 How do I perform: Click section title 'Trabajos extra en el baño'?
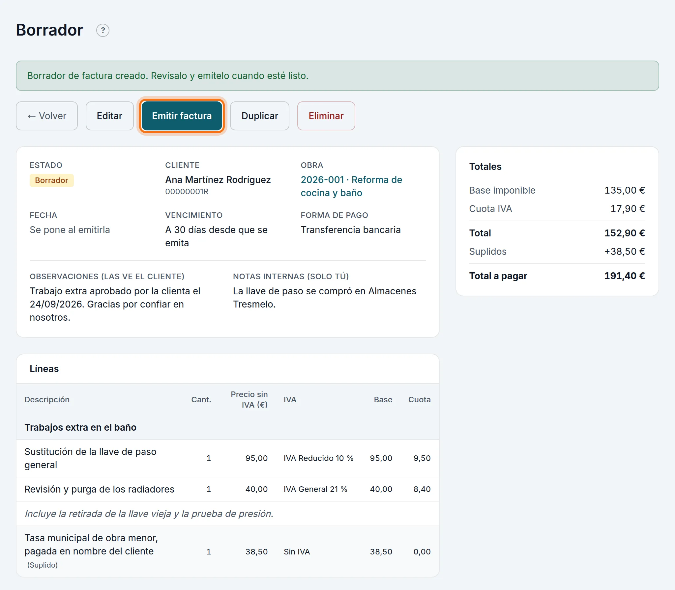80,427
